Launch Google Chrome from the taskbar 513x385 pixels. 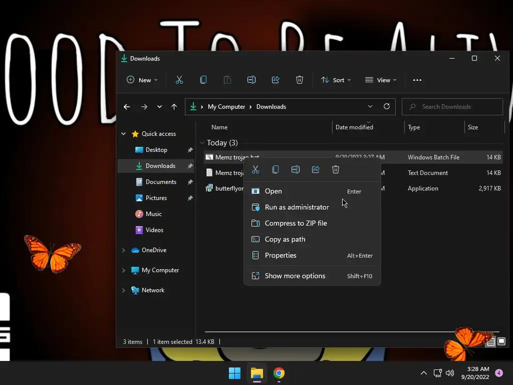click(279, 373)
